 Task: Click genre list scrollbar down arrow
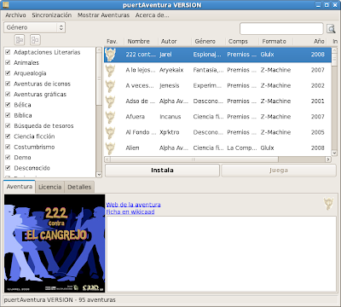99,175
